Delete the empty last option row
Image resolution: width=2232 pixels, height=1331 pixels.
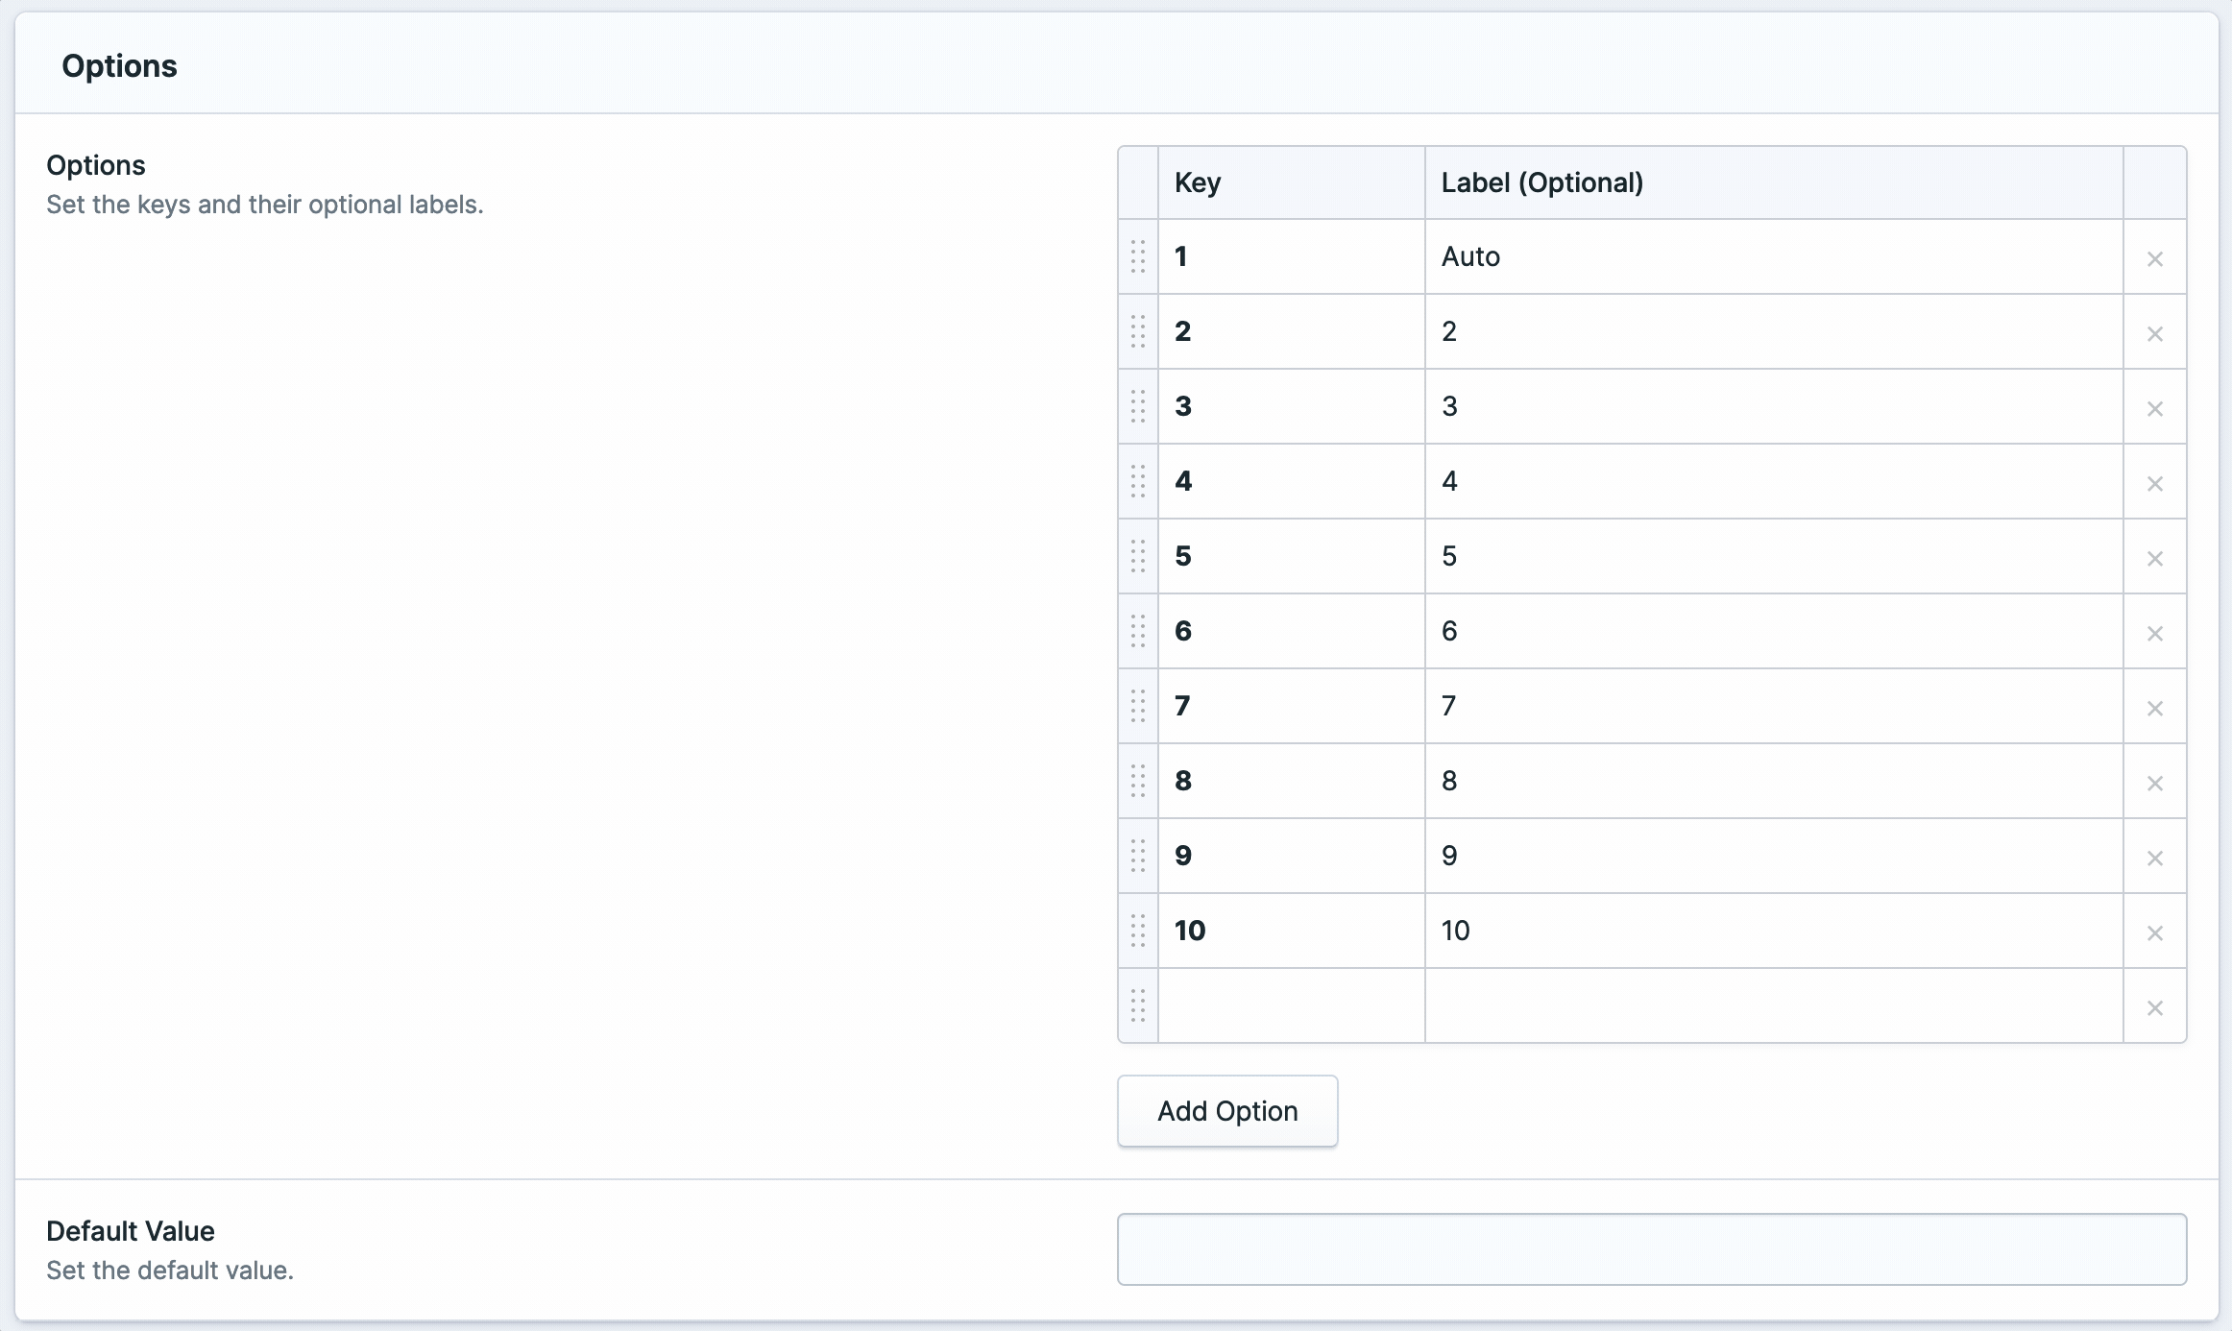pos(2154,1007)
